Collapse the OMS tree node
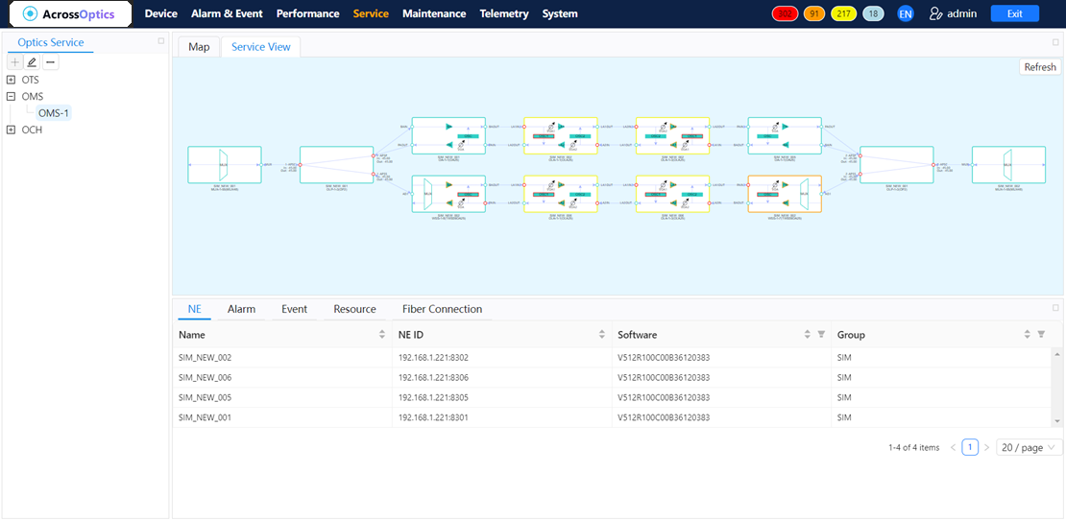 (11, 97)
